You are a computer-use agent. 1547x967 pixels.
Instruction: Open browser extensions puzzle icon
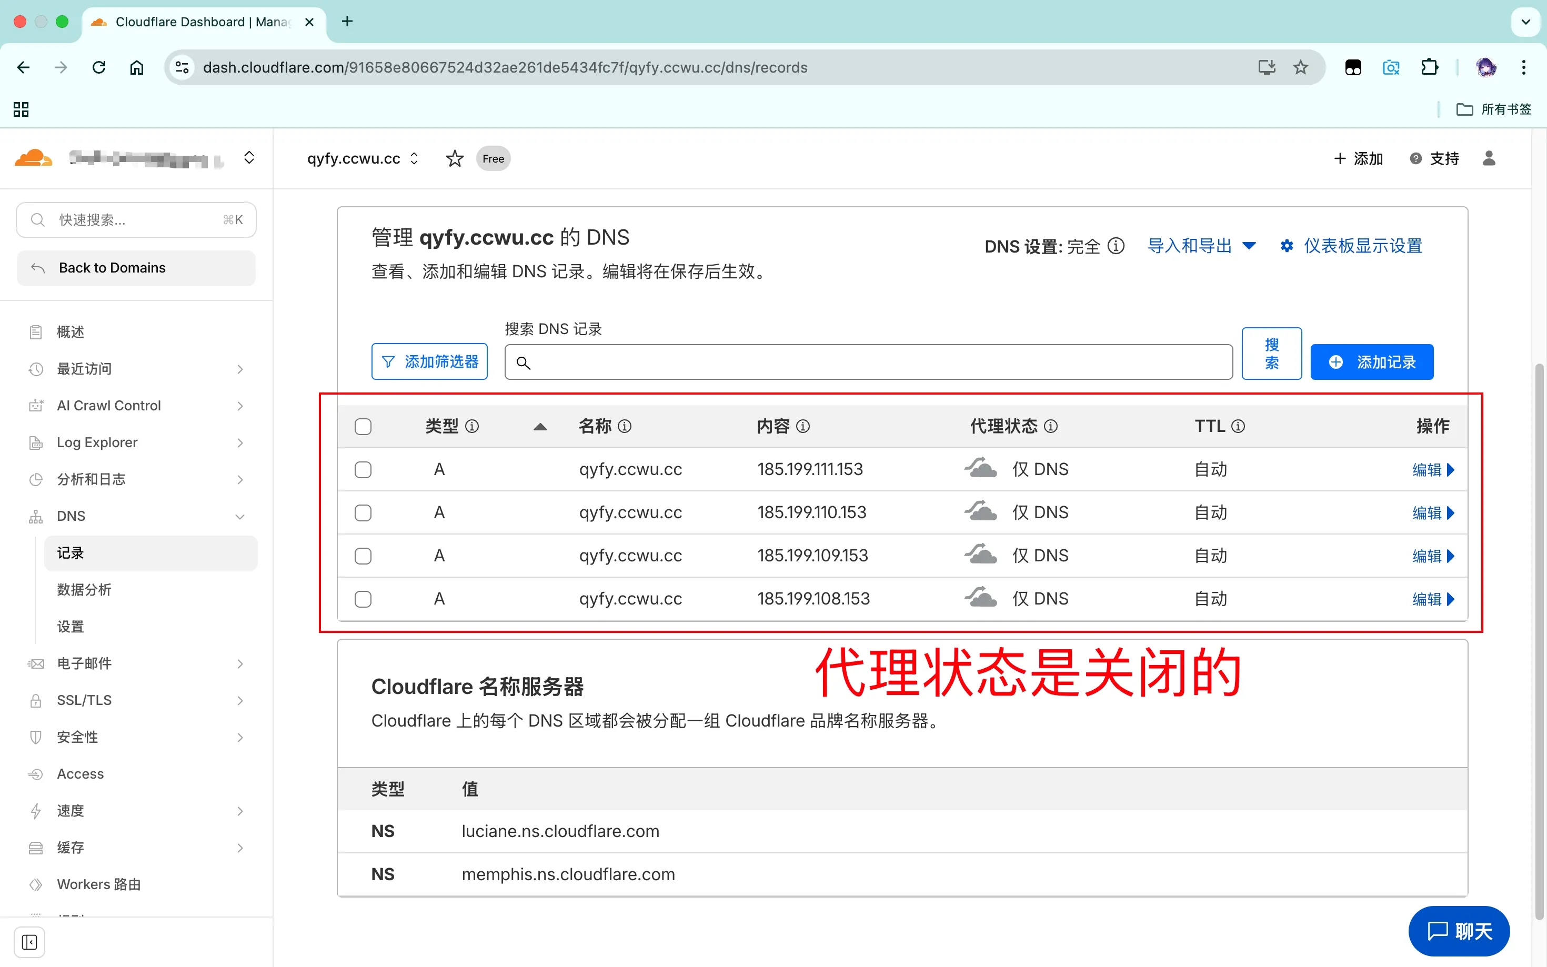pos(1429,68)
